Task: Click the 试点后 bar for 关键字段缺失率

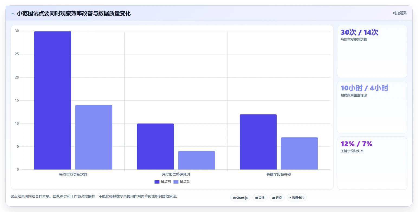Action: coord(299,154)
